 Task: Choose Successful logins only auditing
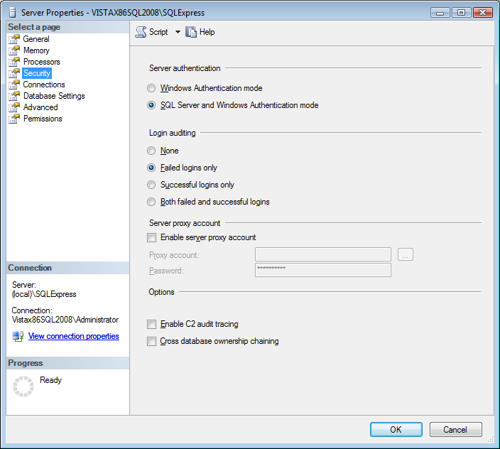pyautogui.click(x=151, y=185)
